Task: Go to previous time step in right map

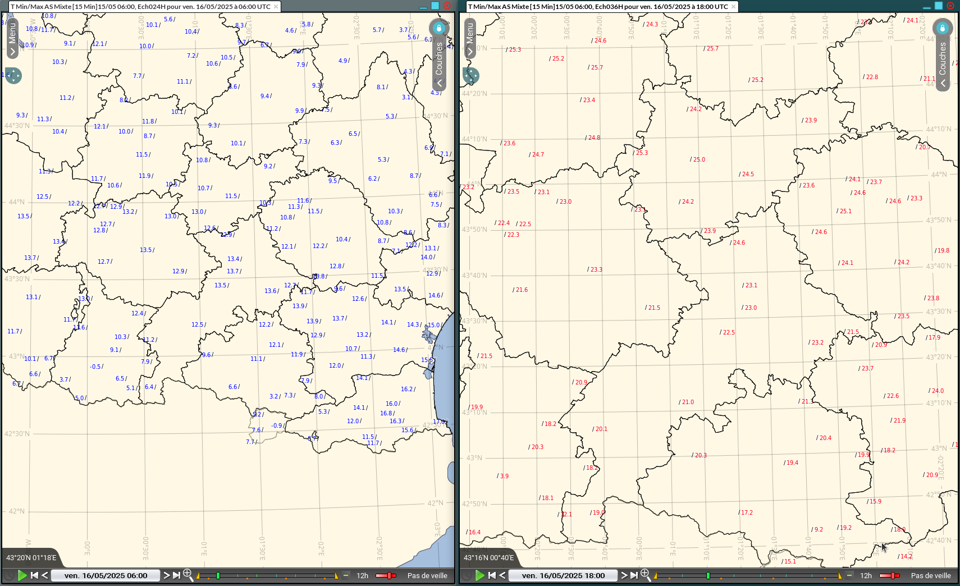Action: 502,575
